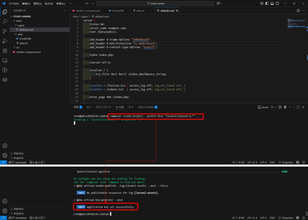Click CRLF line ending in status bar
Image resolution: width=308 pixels, height=220 pixels.
click(272, 162)
